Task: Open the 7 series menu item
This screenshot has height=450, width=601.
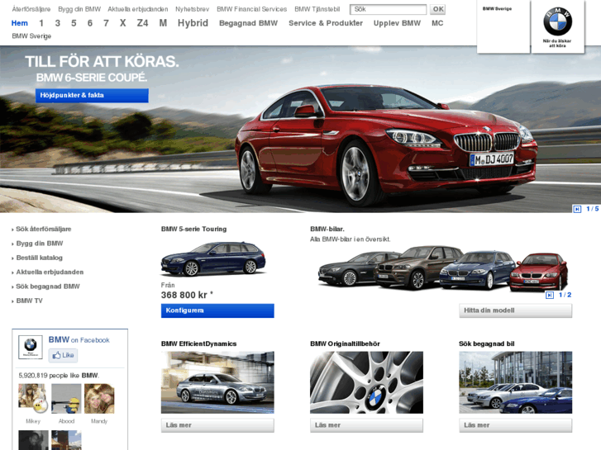Action: (106, 23)
